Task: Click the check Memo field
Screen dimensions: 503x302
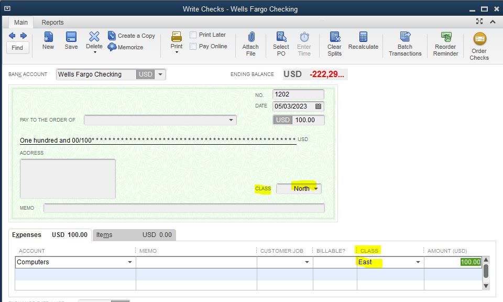Action: [x=184, y=208]
